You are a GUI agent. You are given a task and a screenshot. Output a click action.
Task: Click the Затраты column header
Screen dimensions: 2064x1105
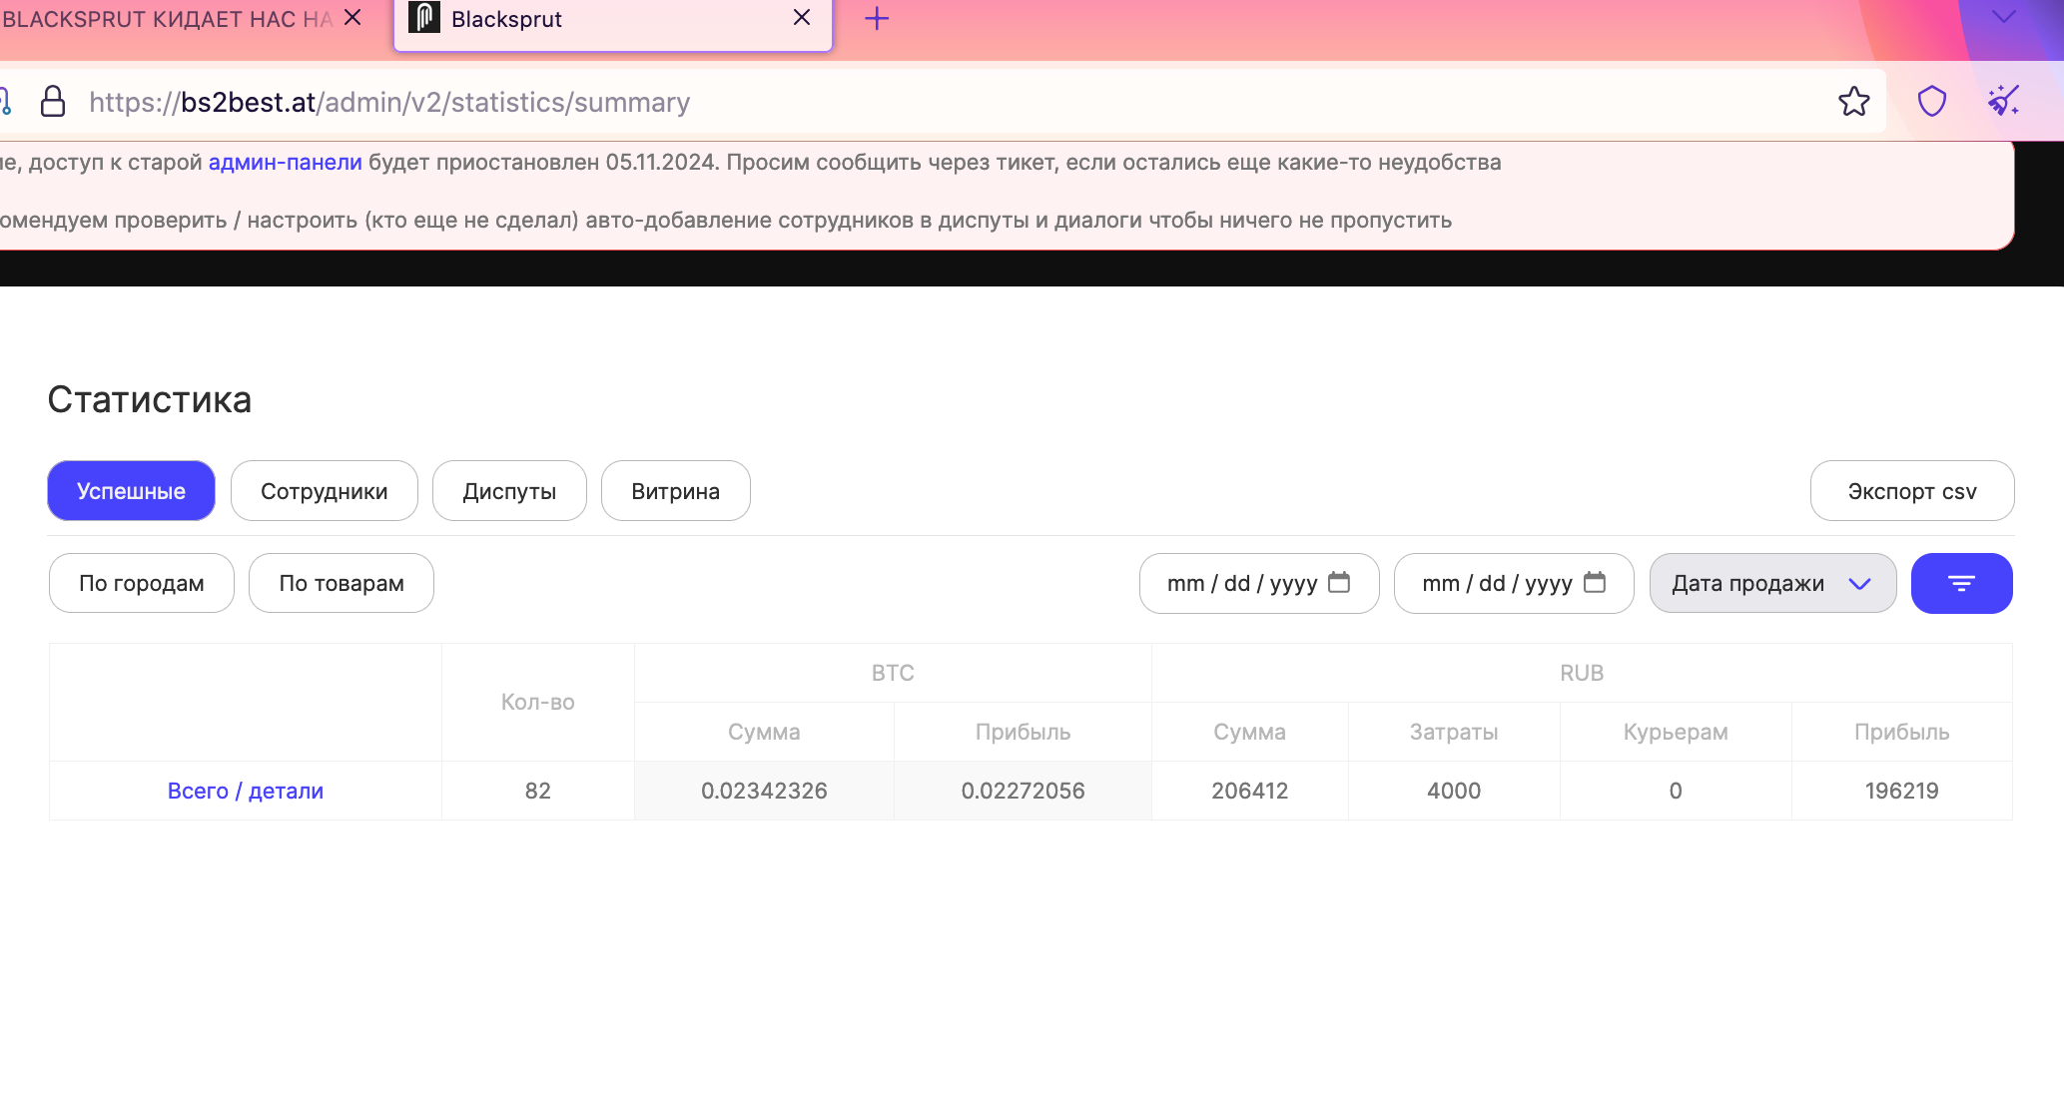[x=1454, y=732]
